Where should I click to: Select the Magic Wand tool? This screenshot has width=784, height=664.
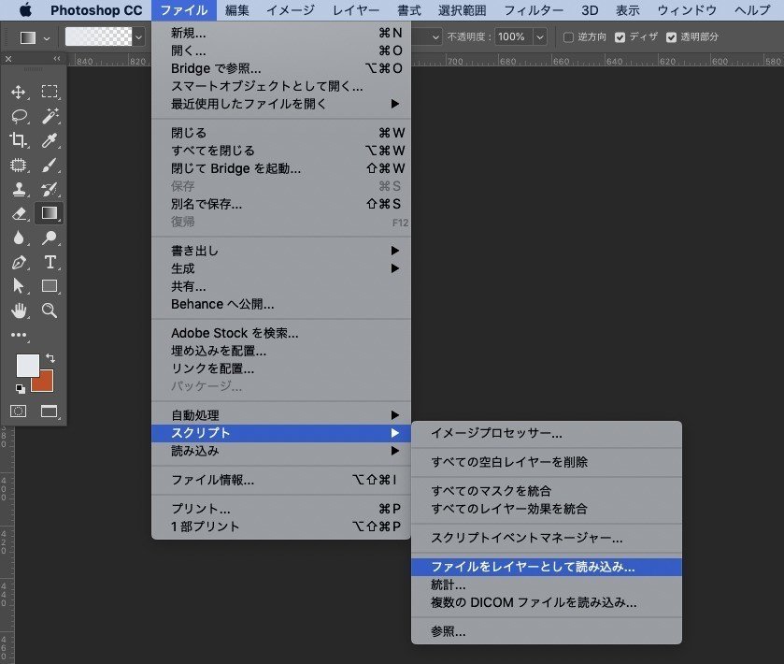(49, 116)
